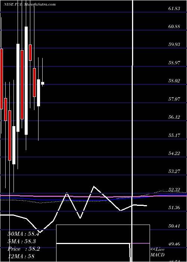
Task: Pick the 56.12 price label
Action: coord(174,117)
